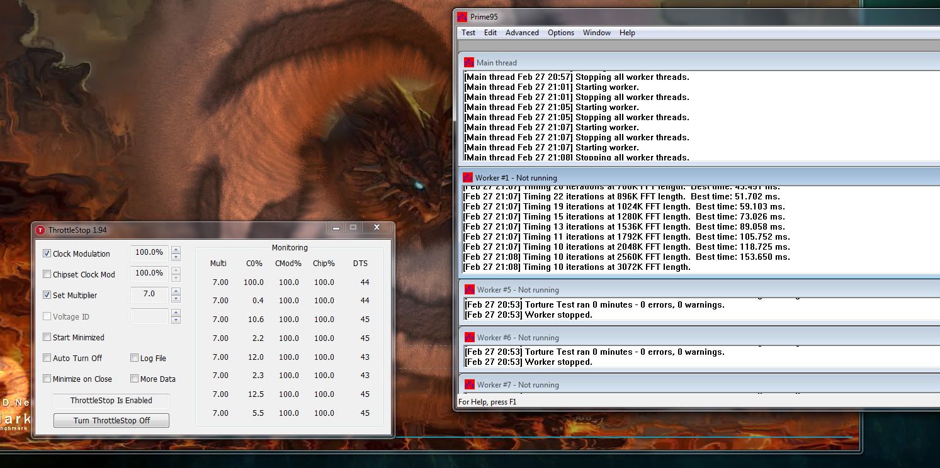The image size is (940, 468).
Task: Click the Prime95 title bar icon
Action: click(x=462, y=17)
